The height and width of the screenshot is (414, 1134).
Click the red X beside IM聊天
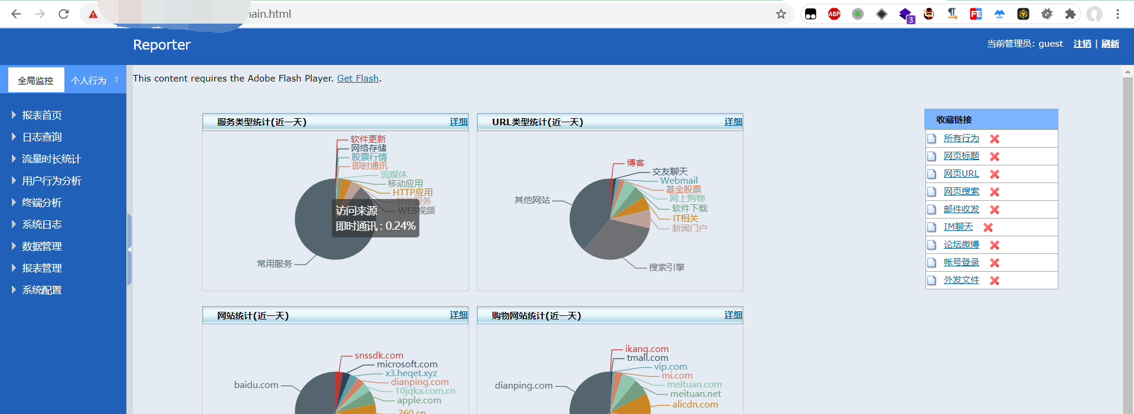(x=988, y=227)
